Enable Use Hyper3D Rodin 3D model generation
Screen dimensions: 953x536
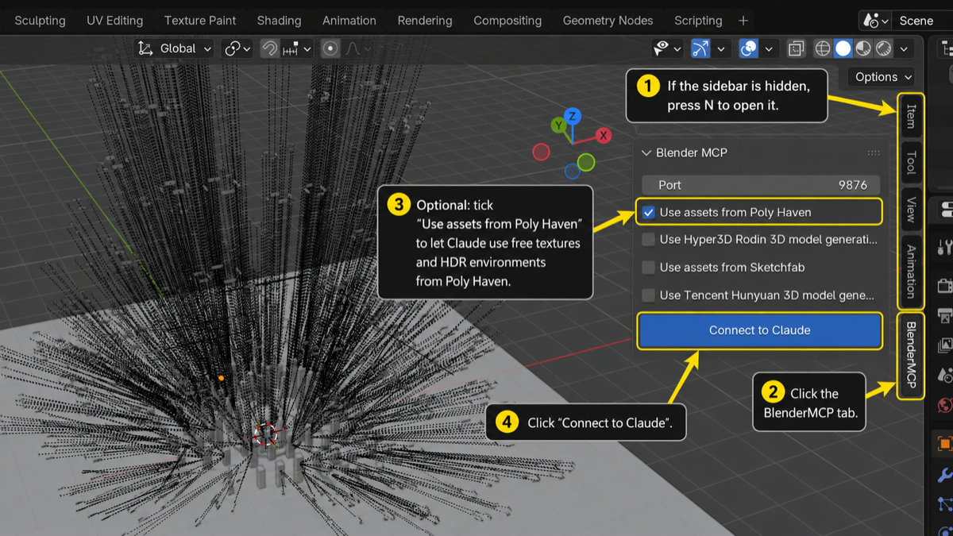(649, 239)
